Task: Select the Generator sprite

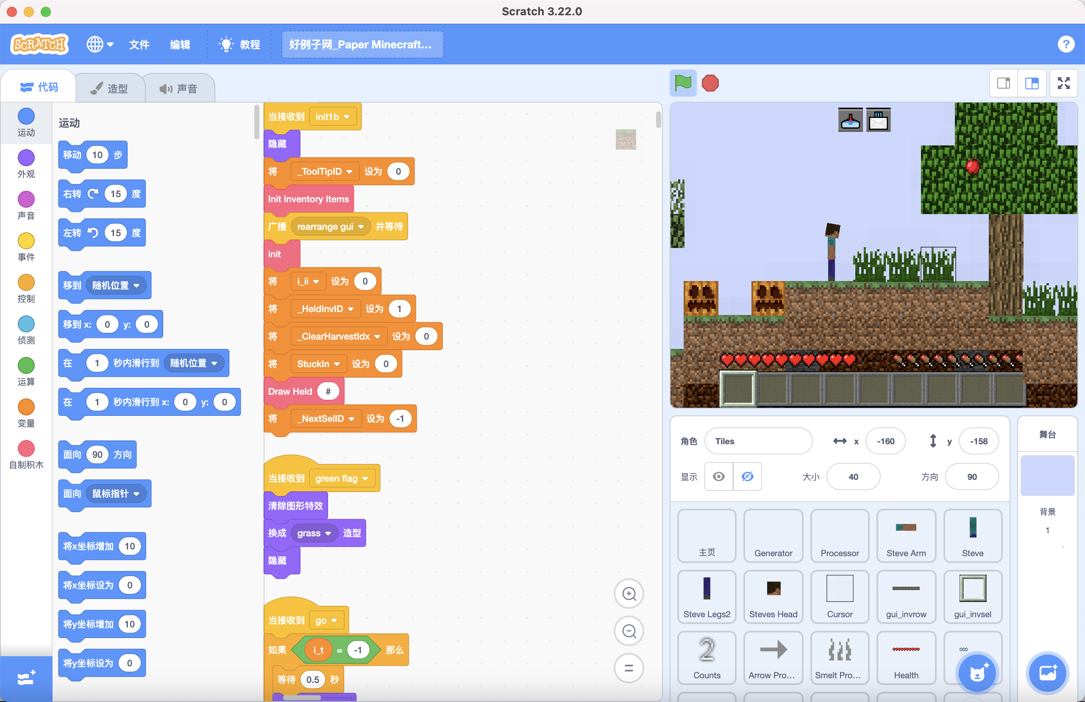Action: (773, 536)
